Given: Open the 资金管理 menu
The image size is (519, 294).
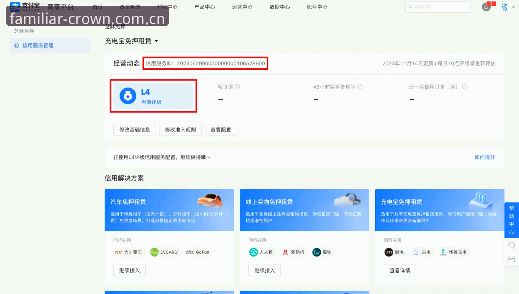Looking at the screenshot, I should 130,7.
